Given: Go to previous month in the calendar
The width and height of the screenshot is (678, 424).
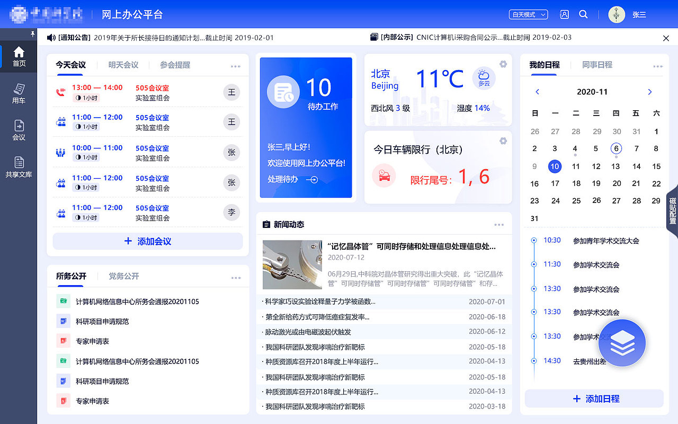Looking at the screenshot, I should [x=537, y=92].
